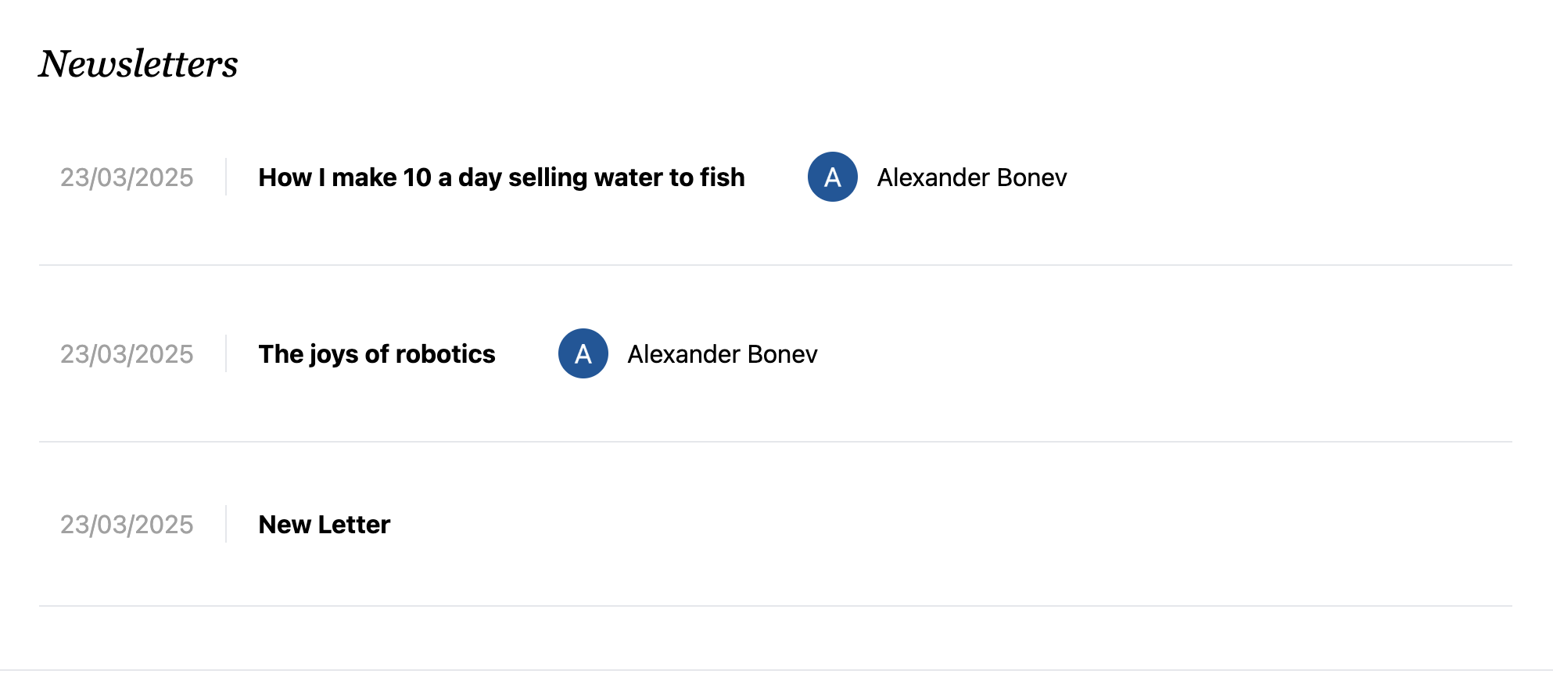Click the avatar beside The joys of robotics
The width and height of the screenshot is (1553, 699).
583,353
